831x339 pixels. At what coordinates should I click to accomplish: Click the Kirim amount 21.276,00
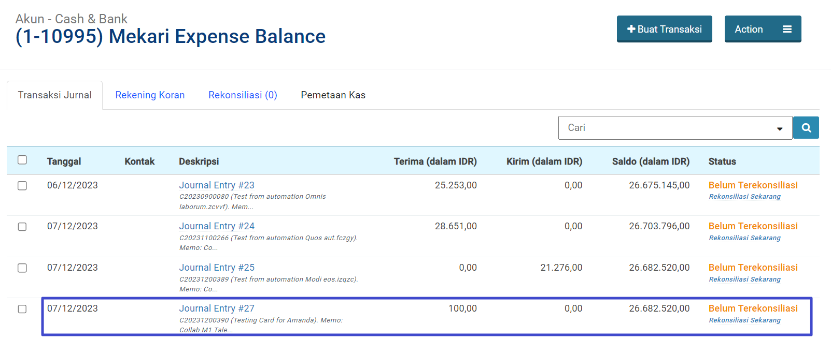coord(561,268)
